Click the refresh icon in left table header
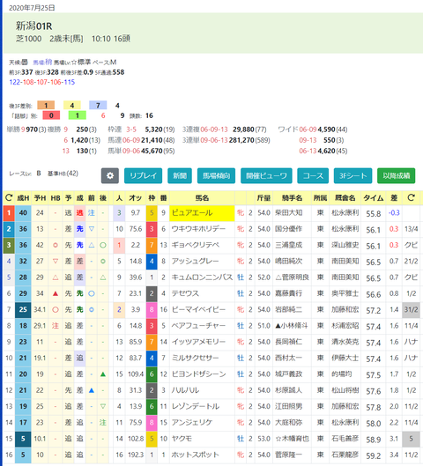This screenshot has width=423, height=466. coord(9,197)
